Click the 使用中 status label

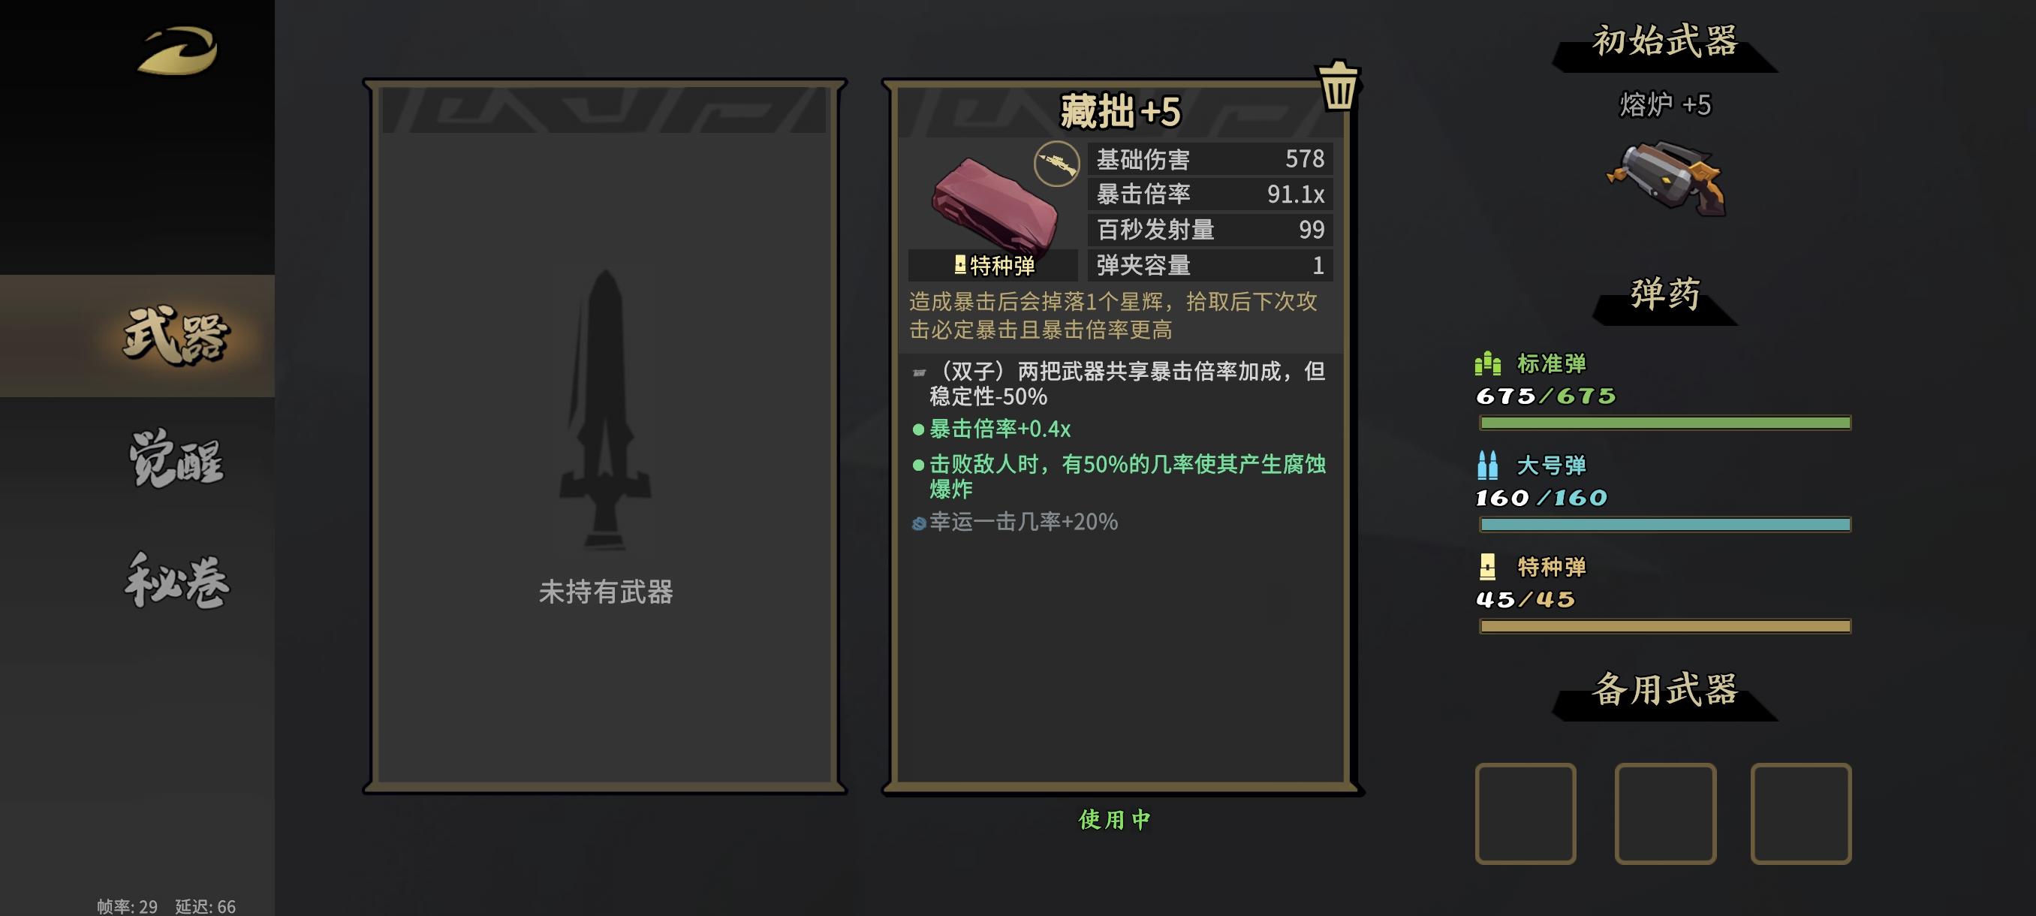click(x=1114, y=820)
